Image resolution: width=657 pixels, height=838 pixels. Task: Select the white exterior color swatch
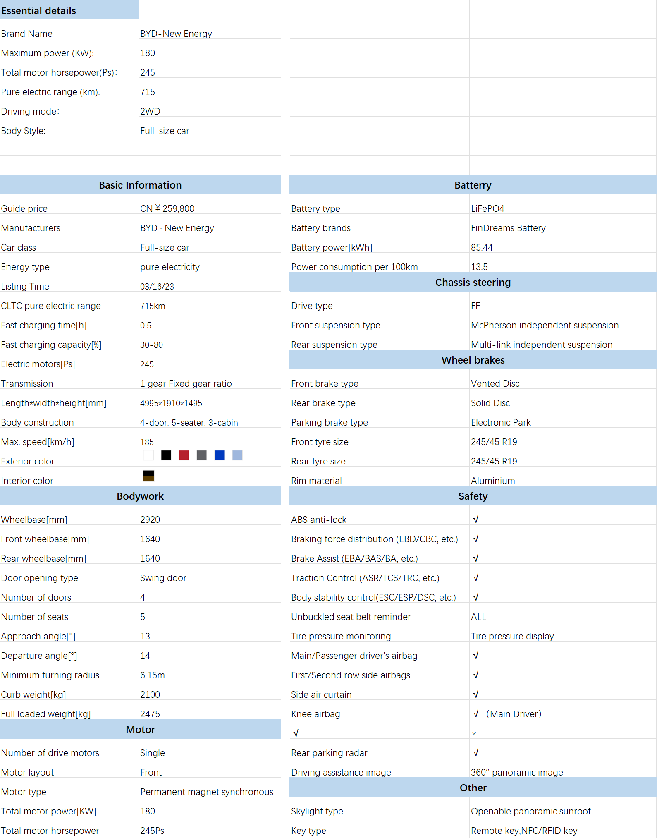pyautogui.click(x=148, y=455)
